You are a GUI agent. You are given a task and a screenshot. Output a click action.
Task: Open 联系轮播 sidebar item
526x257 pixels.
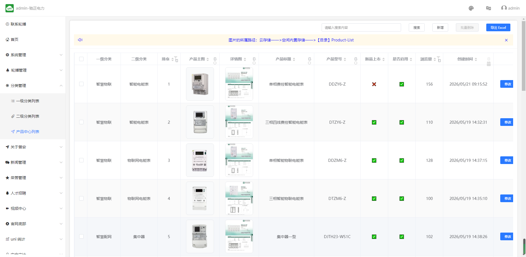click(x=33, y=24)
